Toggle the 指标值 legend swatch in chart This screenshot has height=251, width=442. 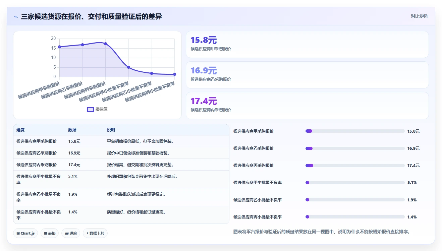[90, 109]
